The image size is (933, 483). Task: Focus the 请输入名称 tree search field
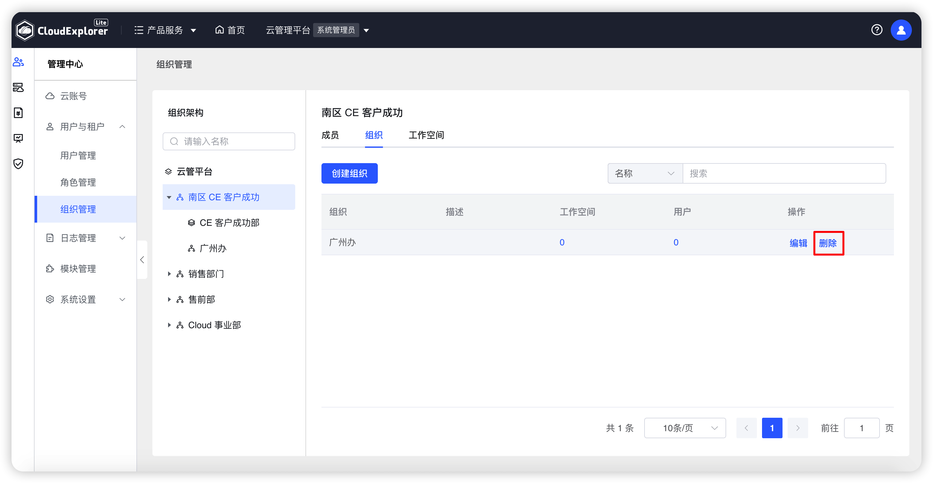click(229, 141)
